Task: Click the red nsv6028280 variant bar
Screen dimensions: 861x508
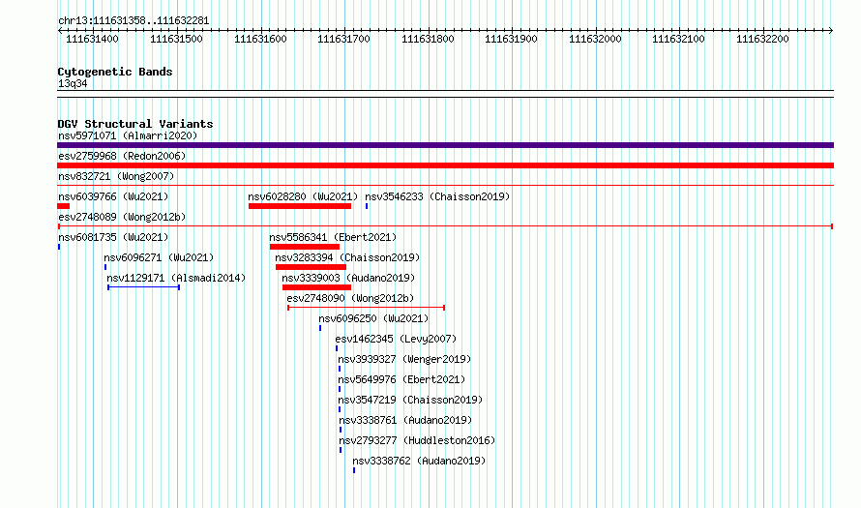Action: point(300,206)
